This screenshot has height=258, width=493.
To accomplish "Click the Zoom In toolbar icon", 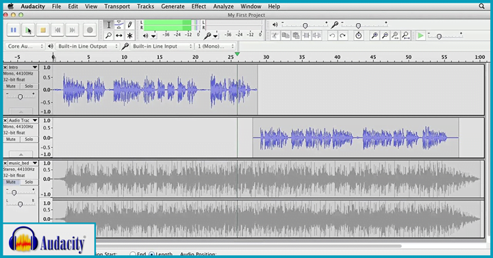I will (375, 36).
